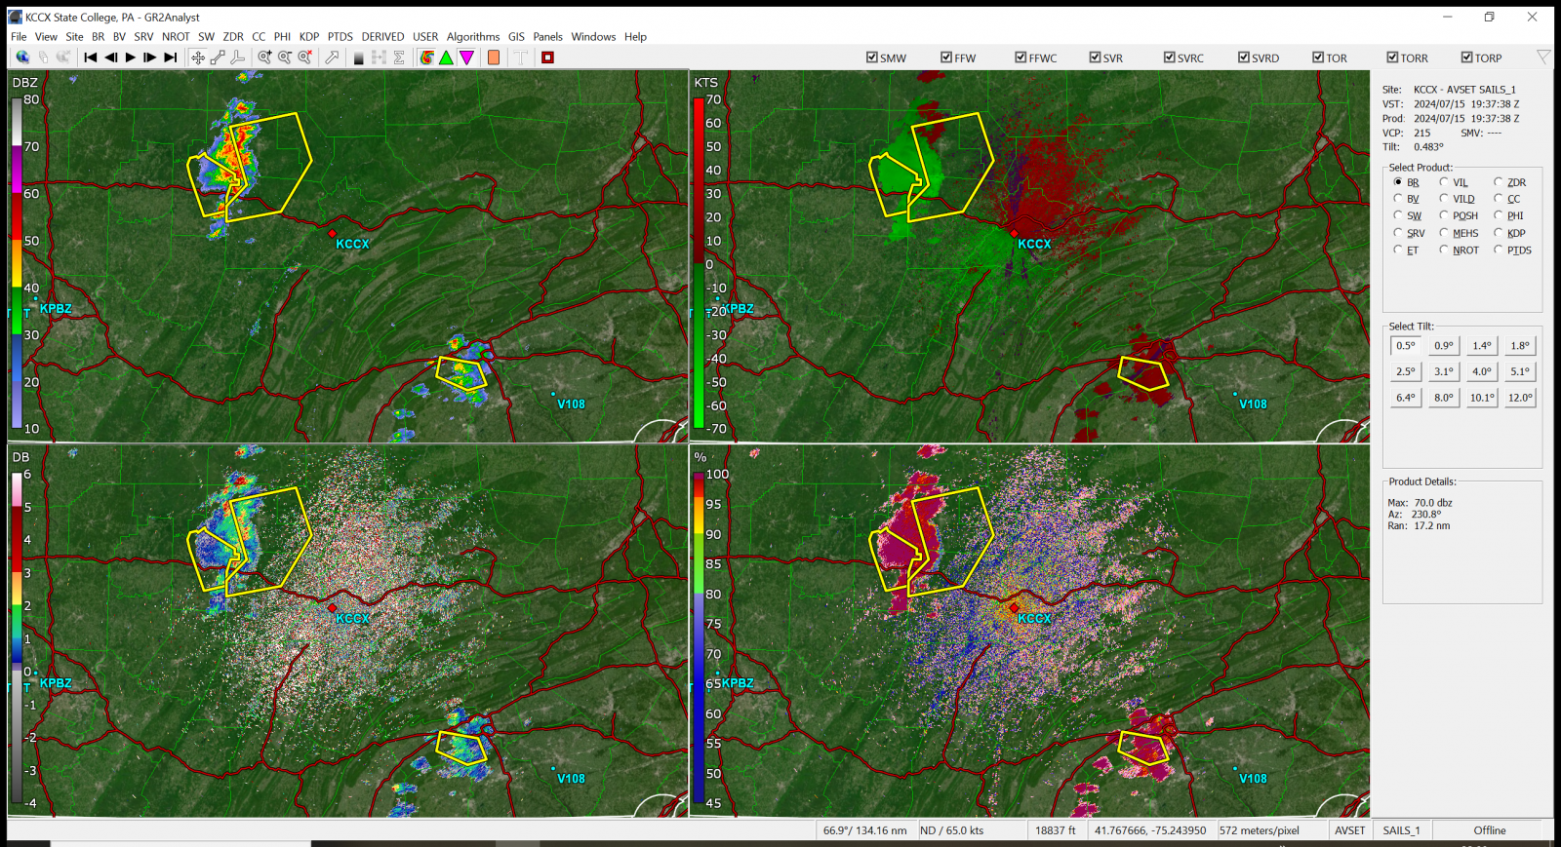Select the 4.0° tilt button
This screenshot has height=847, width=1561.
coord(1482,371)
